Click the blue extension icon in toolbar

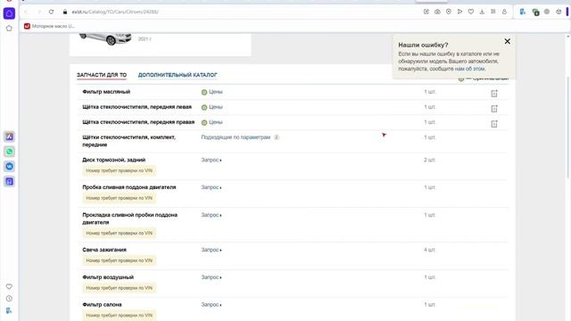[523, 12]
